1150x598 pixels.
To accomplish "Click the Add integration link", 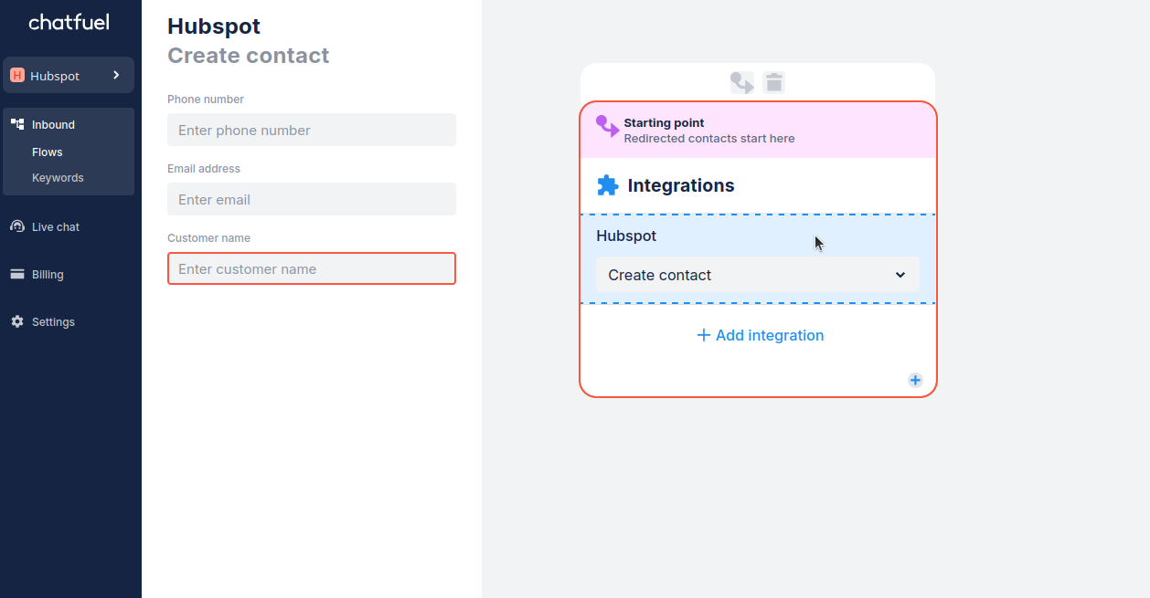I will (x=760, y=335).
